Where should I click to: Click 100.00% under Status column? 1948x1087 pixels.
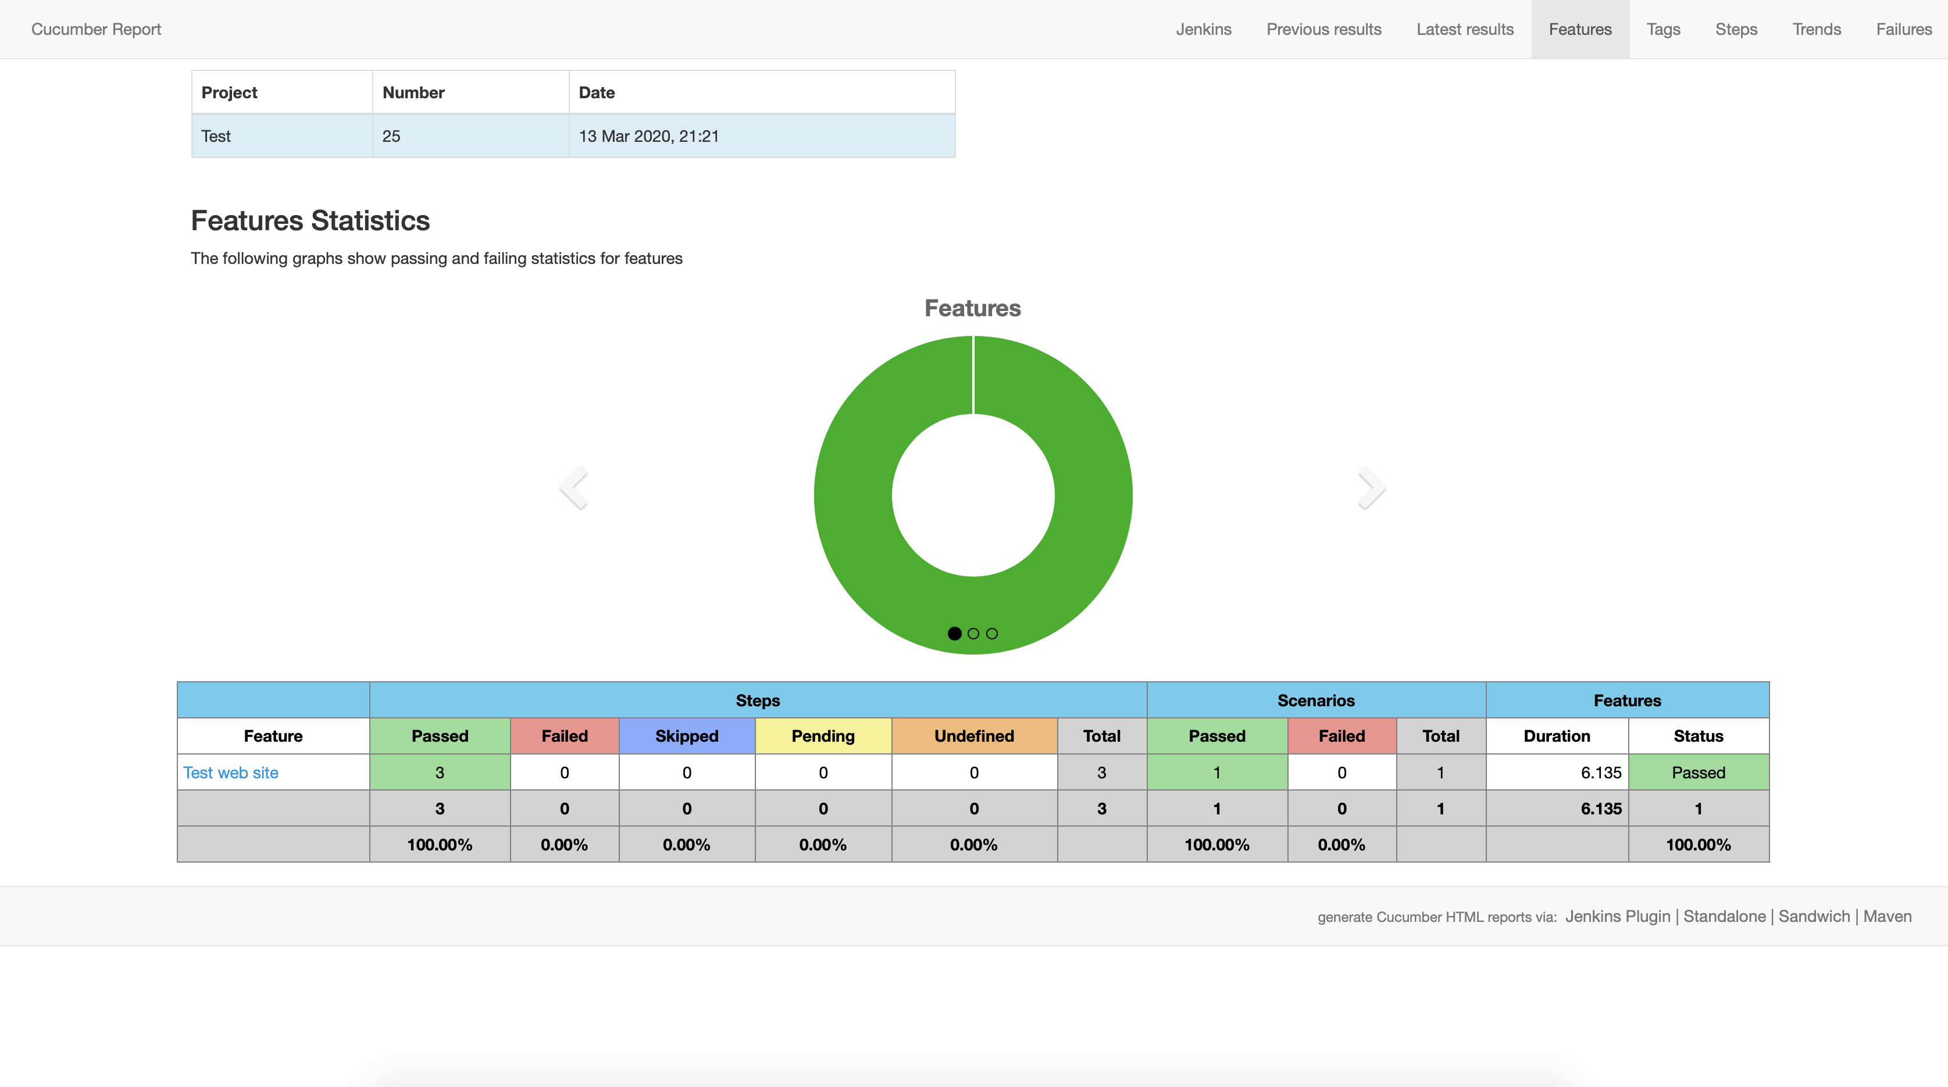click(1699, 845)
